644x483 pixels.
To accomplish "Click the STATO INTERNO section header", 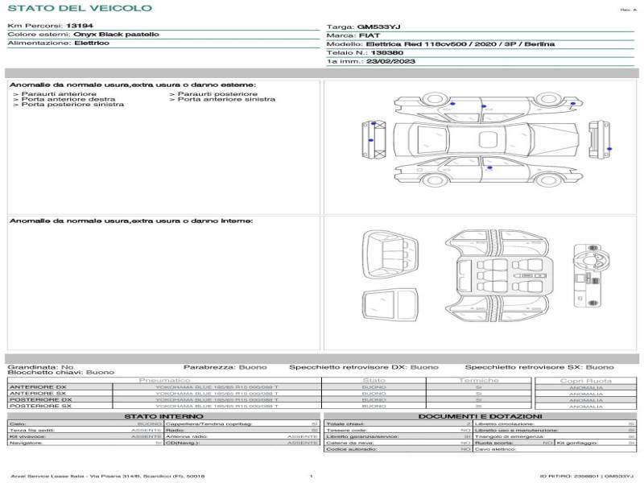I will coord(164,416).
